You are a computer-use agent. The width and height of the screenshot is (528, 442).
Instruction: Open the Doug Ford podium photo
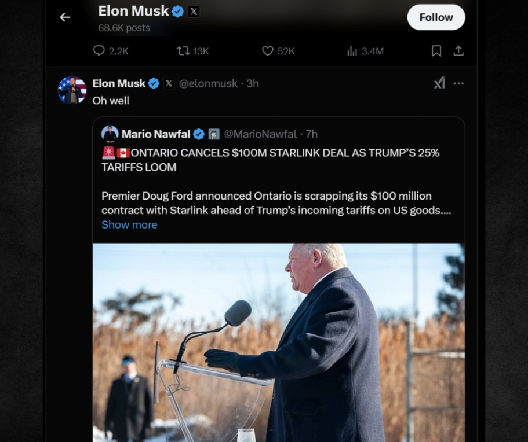click(278, 342)
